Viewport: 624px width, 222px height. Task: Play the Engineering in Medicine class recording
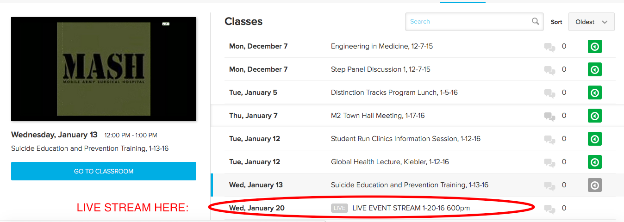pyautogui.click(x=595, y=47)
